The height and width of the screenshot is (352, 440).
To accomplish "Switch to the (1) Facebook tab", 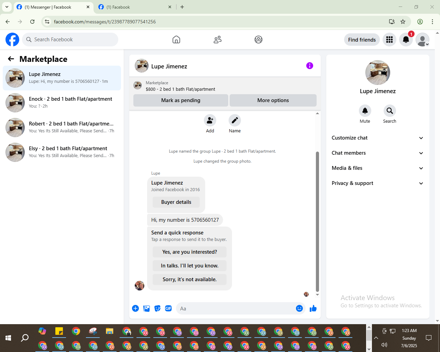I will point(135,7).
